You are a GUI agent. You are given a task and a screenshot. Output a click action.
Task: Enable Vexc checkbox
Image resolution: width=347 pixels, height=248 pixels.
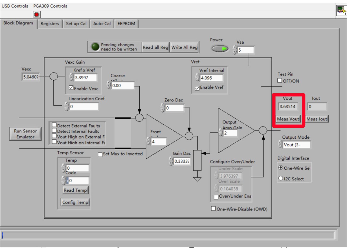click(71, 88)
